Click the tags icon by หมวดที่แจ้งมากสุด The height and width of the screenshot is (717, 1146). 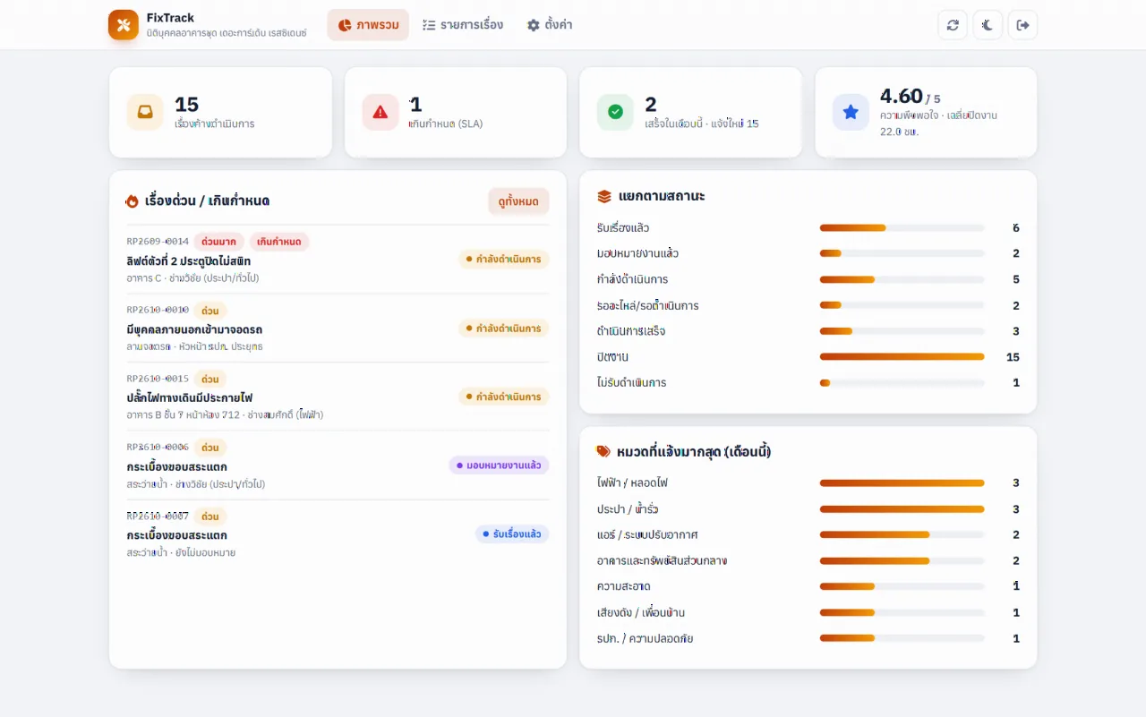pyautogui.click(x=604, y=452)
